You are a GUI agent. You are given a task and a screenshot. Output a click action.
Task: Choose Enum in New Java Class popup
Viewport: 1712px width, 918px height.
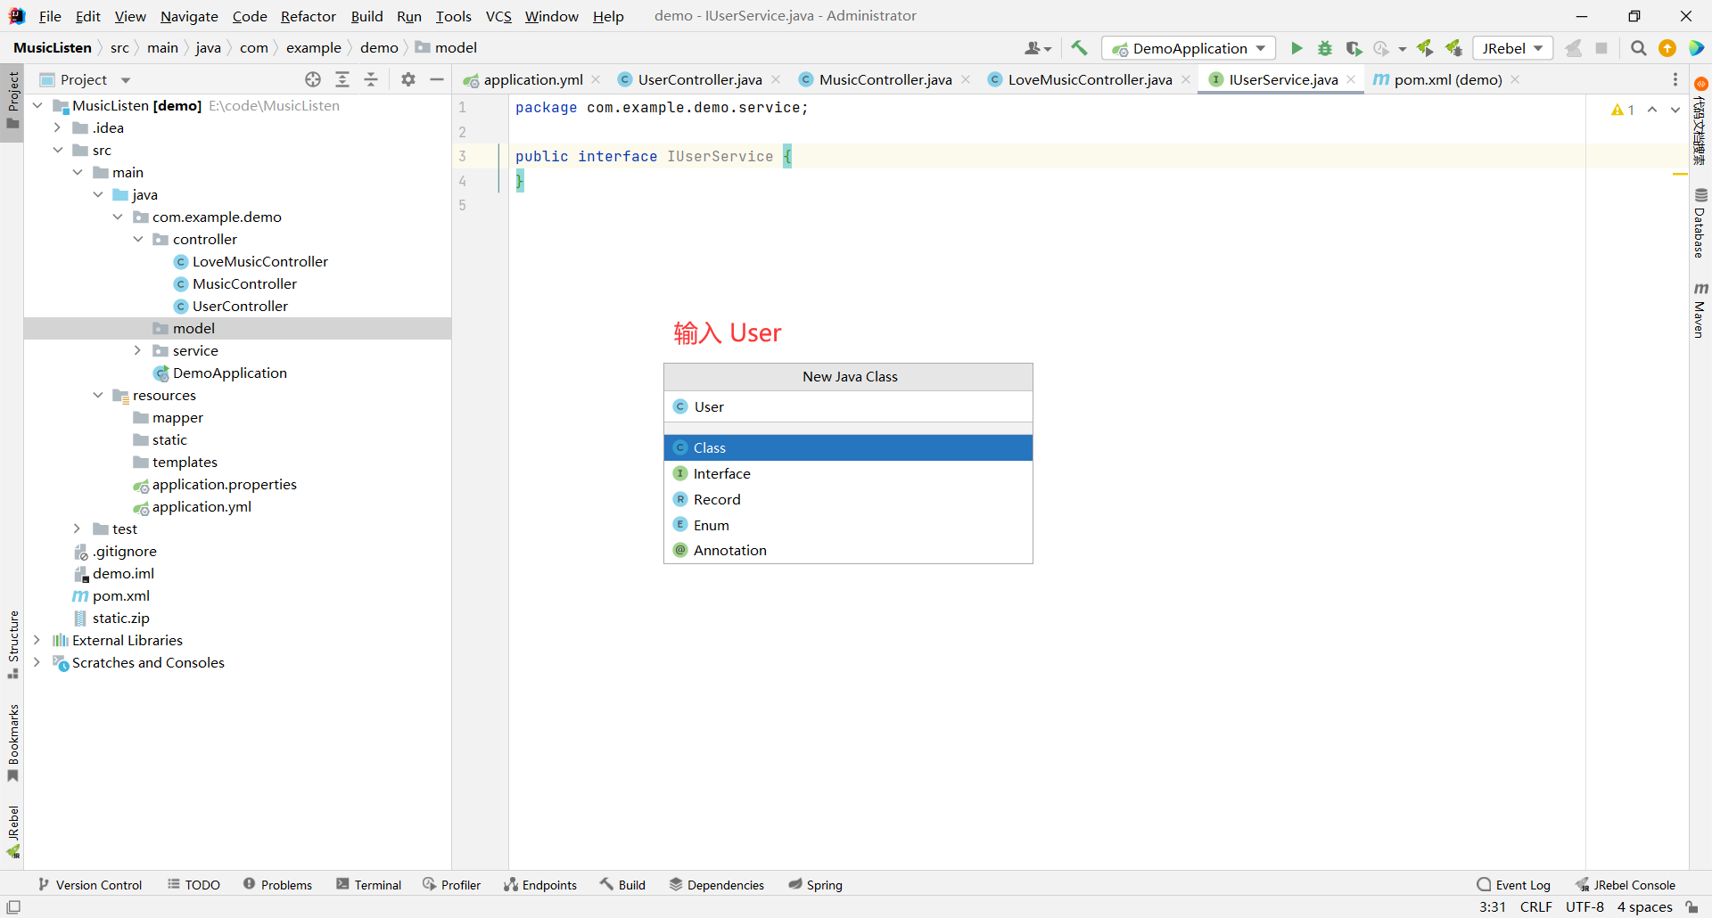pyautogui.click(x=711, y=525)
